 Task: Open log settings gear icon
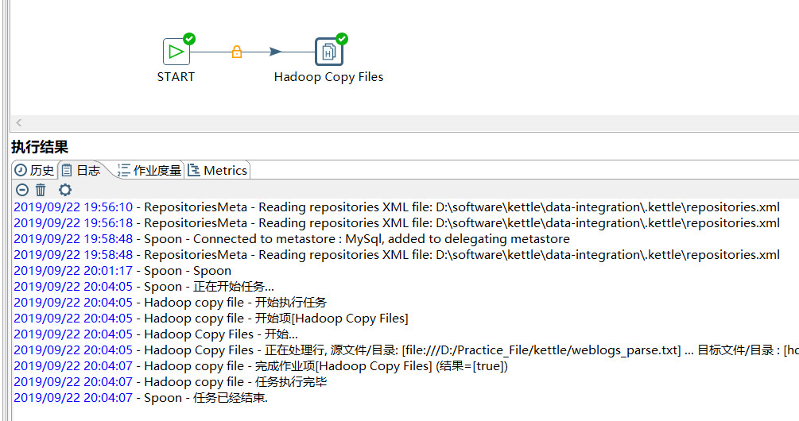pyautogui.click(x=64, y=190)
